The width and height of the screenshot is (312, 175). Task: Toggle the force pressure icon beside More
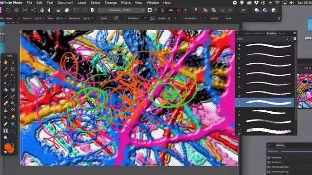coord(116,18)
